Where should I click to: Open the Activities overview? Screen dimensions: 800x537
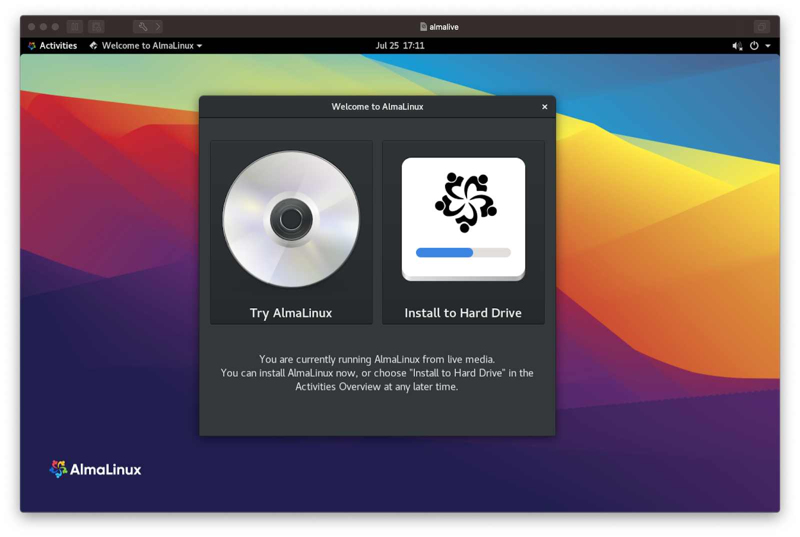coord(53,45)
